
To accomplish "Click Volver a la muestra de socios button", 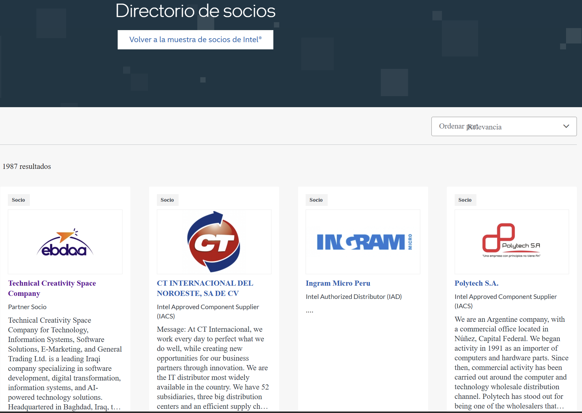I will tap(196, 40).
